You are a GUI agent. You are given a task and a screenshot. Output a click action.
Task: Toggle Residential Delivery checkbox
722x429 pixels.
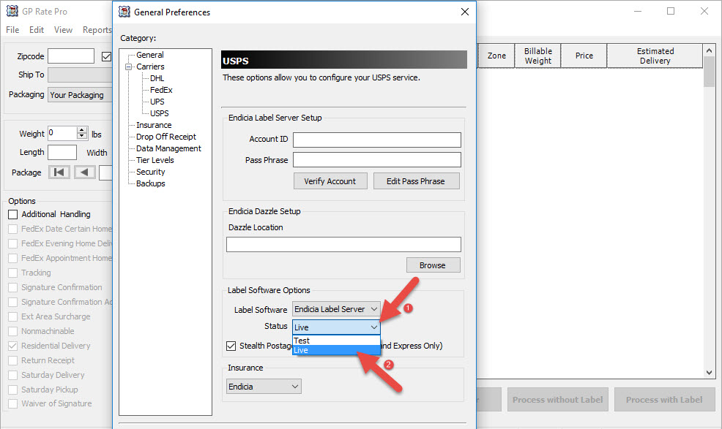pyautogui.click(x=13, y=346)
